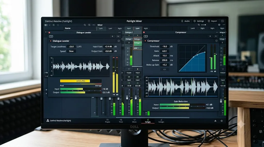The height and width of the screenshot is (147, 264).
Task: Click the square panel icon right of Report
Action: [x=222, y=21]
